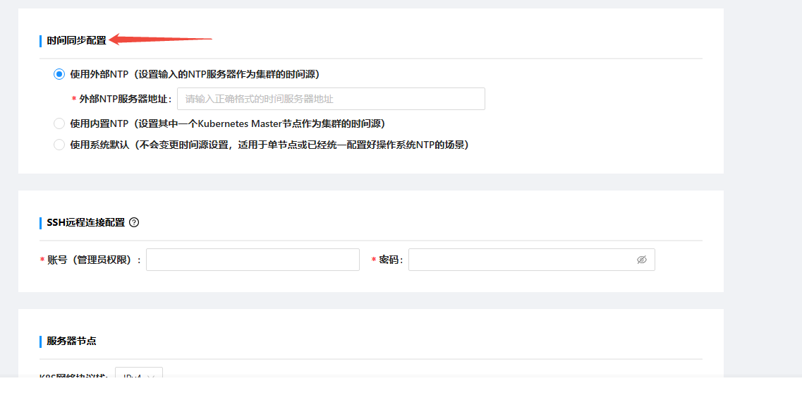Click the 服务器节点 section heading

coord(71,341)
